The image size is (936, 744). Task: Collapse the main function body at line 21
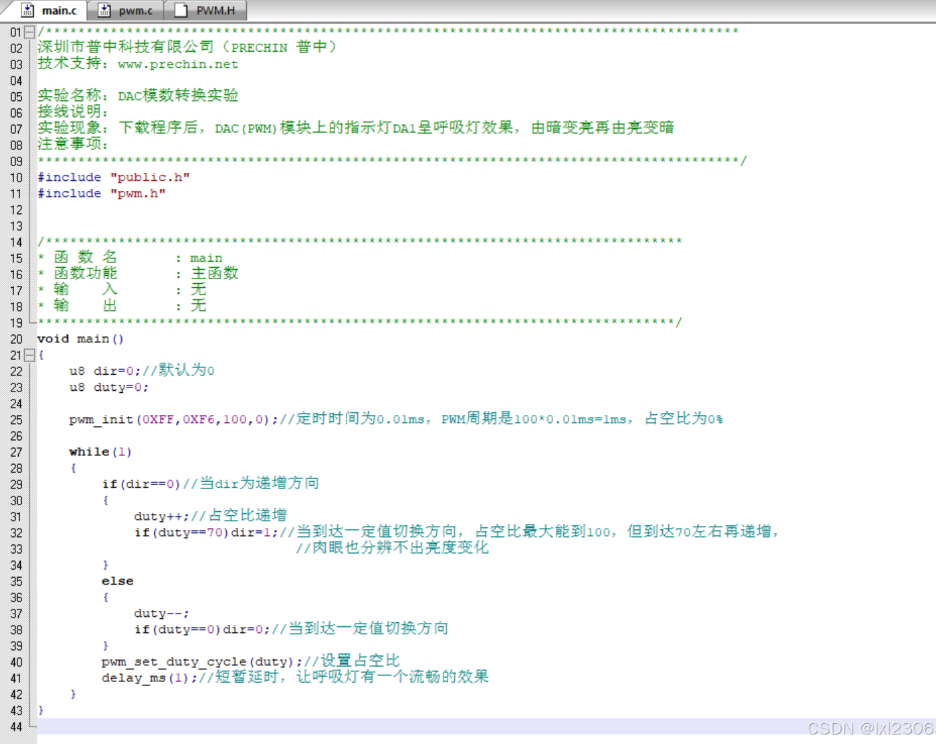click(x=29, y=355)
